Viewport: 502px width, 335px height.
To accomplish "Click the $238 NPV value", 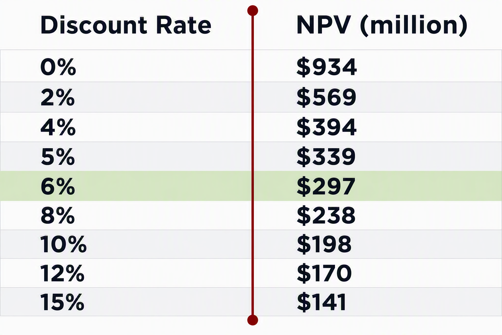I will [326, 215].
